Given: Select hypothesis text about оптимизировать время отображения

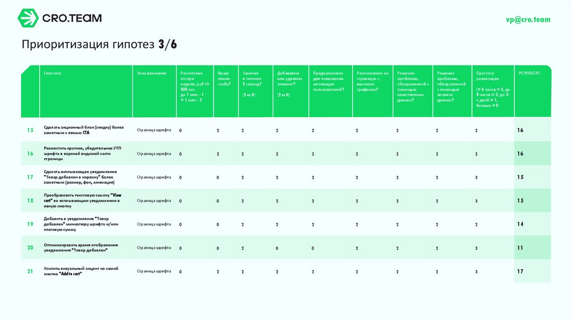Looking at the screenshot, I should [x=80, y=248].
